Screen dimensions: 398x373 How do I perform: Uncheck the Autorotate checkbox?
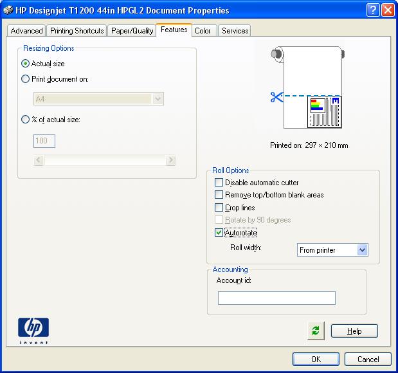click(x=219, y=233)
